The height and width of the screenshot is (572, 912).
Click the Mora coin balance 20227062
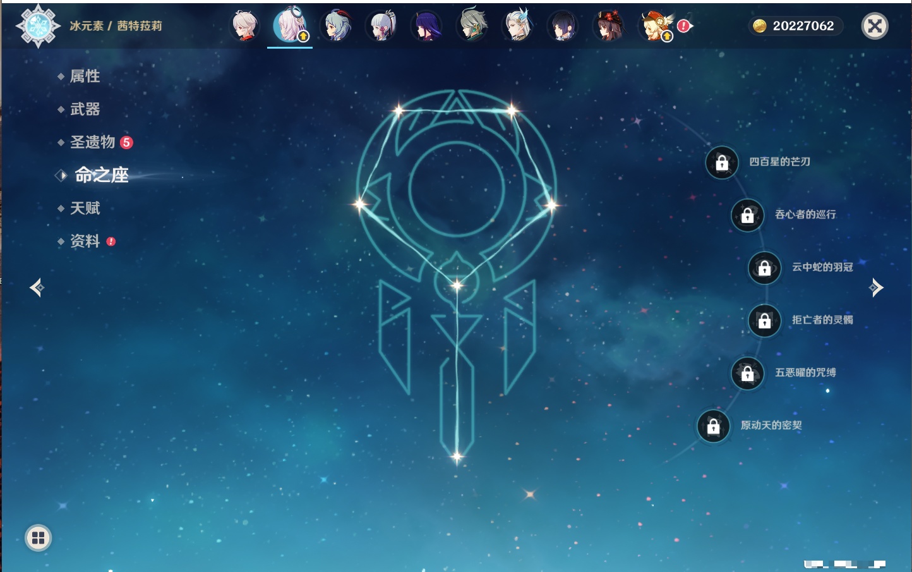tap(796, 26)
